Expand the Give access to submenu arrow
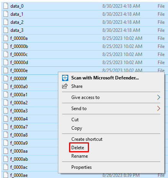The height and width of the screenshot is (178, 168). tap(158, 97)
